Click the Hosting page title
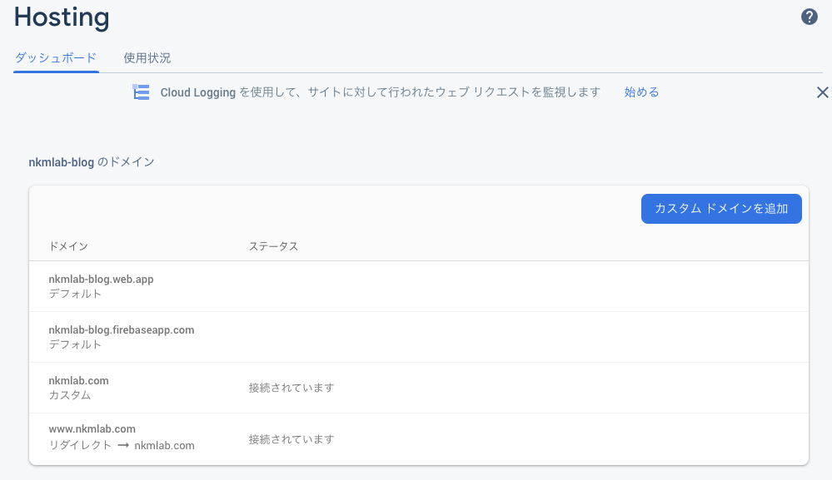 (x=62, y=17)
